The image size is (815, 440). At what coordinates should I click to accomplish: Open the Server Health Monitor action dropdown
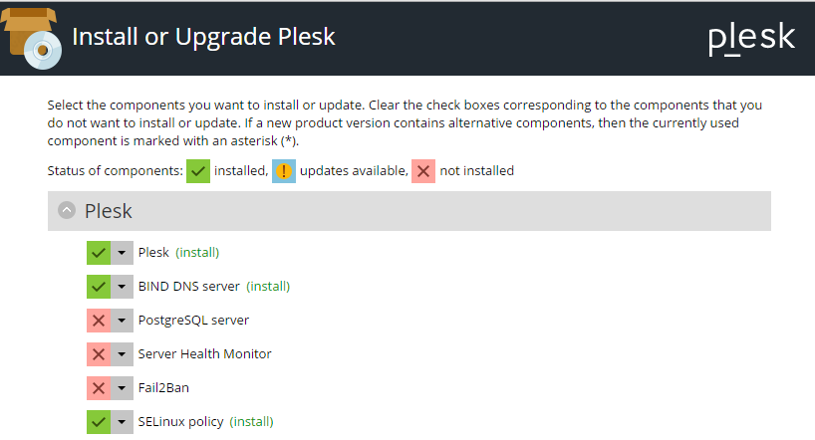point(122,354)
